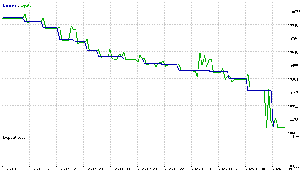This screenshot has height=173, width=307.
Task: Click the 2025.10.10 date label
Action: coord(201,169)
